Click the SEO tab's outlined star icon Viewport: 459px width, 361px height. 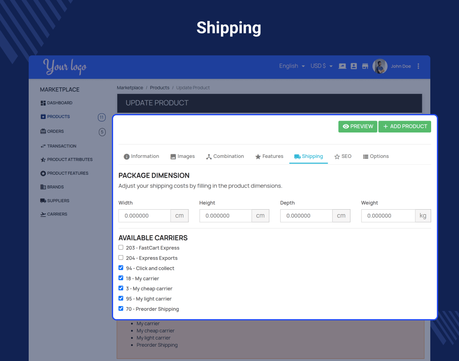[337, 157]
